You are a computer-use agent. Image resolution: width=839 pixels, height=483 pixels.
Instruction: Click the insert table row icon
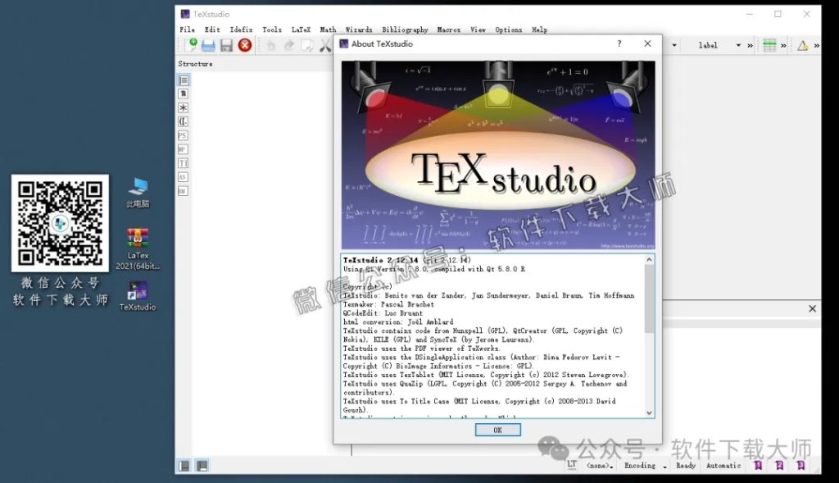point(769,46)
